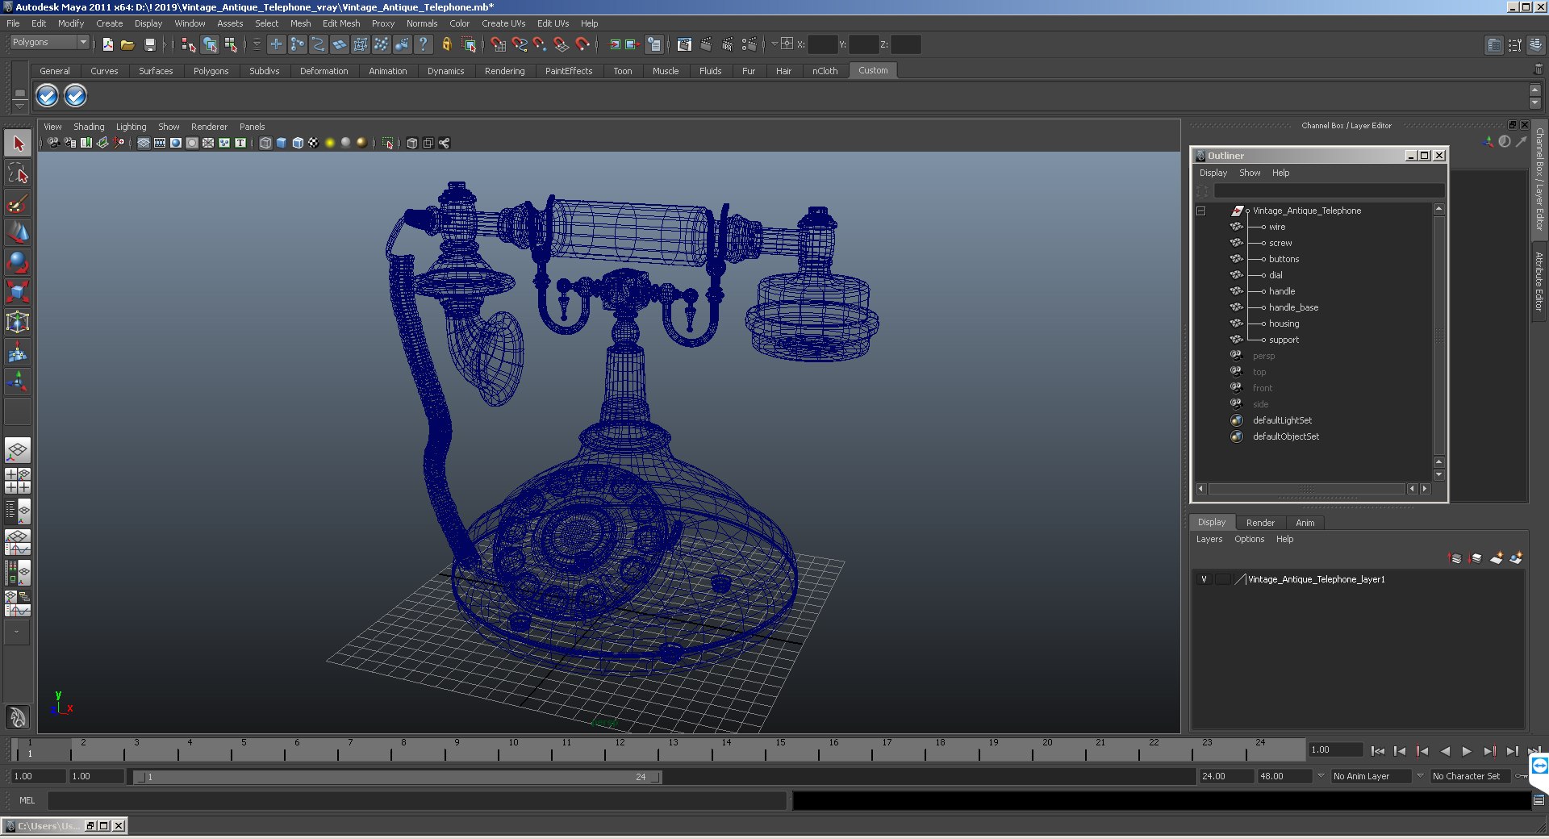Viewport: 1549px width, 839px height.
Task: Open the Create UVs menu
Action: coord(503,23)
